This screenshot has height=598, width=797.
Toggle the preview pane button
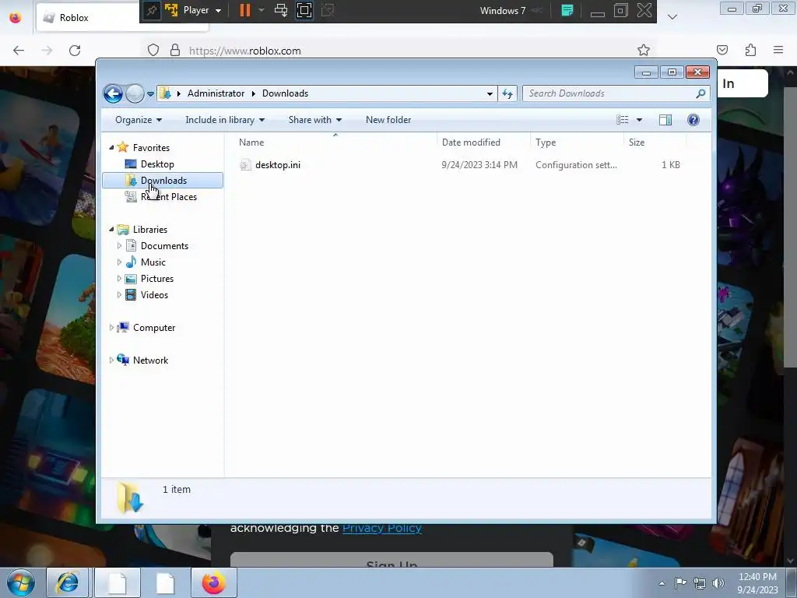665,120
